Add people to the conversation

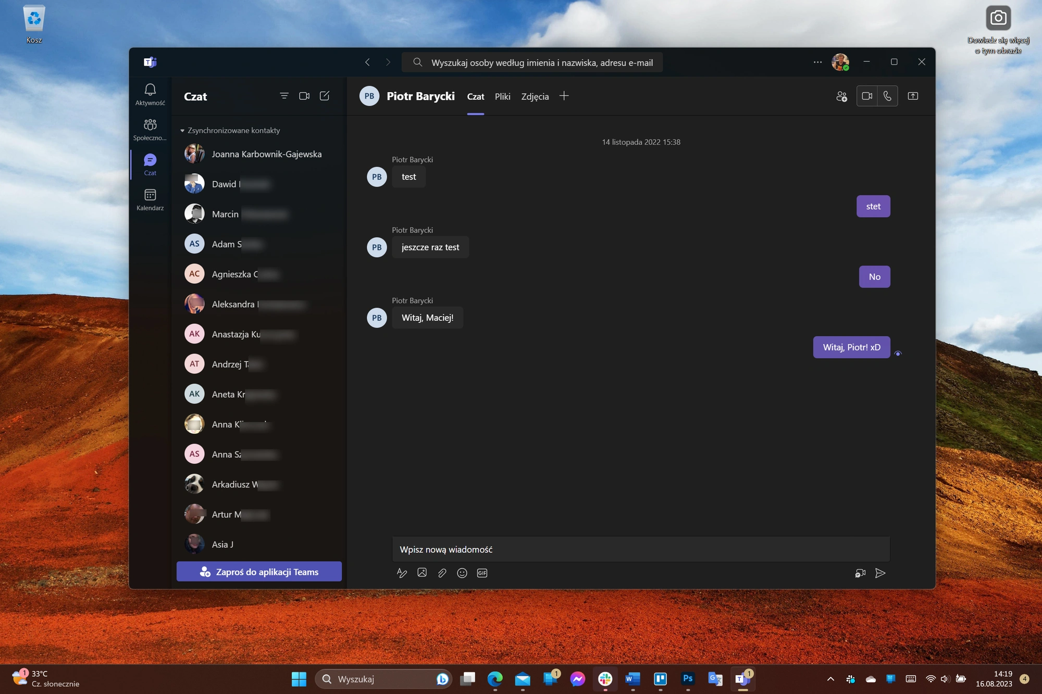click(x=841, y=96)
